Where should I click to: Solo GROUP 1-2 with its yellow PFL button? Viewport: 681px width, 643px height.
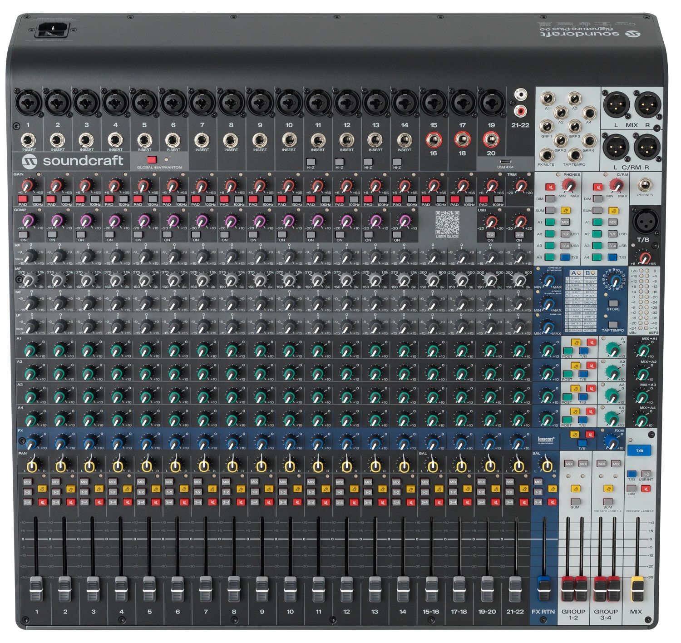[576, 489]
